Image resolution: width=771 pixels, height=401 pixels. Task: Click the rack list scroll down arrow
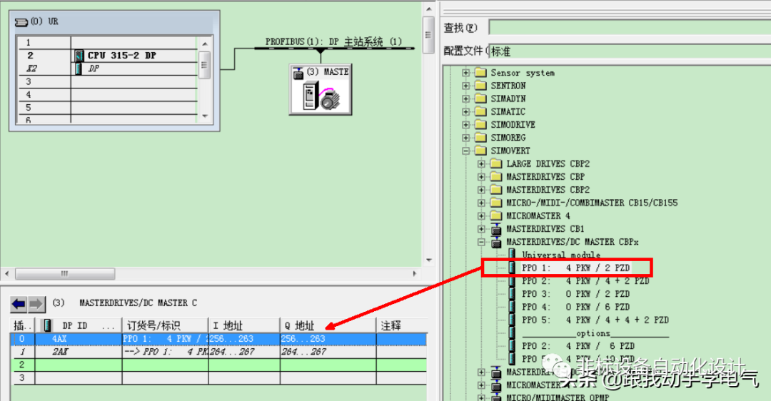(x=205, y=116)
